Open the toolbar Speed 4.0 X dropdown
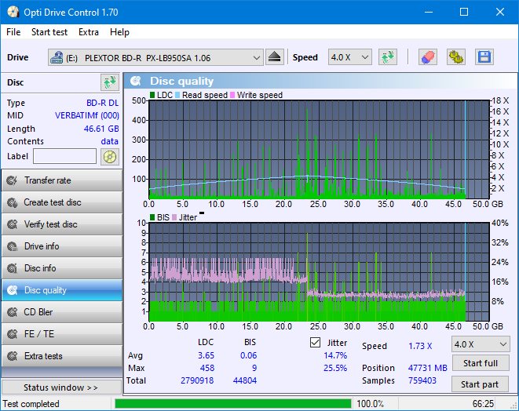 click(x=350, y=57)
